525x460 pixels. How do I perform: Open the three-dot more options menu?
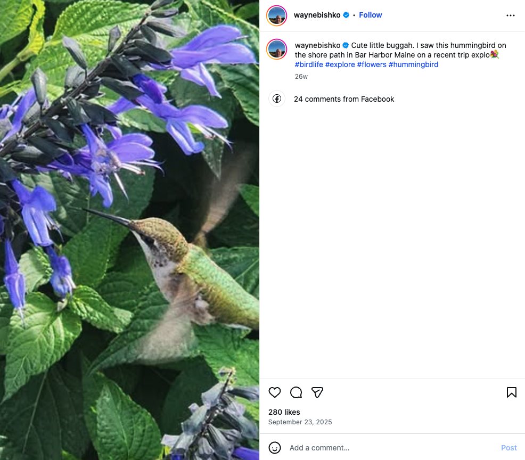511,15
